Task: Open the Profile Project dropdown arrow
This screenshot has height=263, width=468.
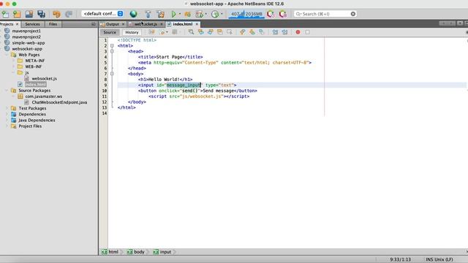Action: click(x=222, y=14)
